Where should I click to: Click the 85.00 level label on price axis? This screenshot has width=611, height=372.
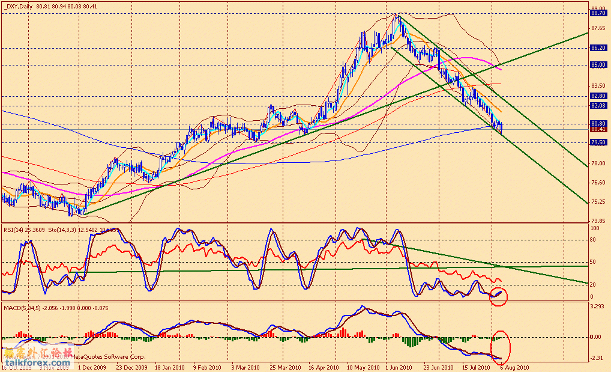(x=598, y=65)
